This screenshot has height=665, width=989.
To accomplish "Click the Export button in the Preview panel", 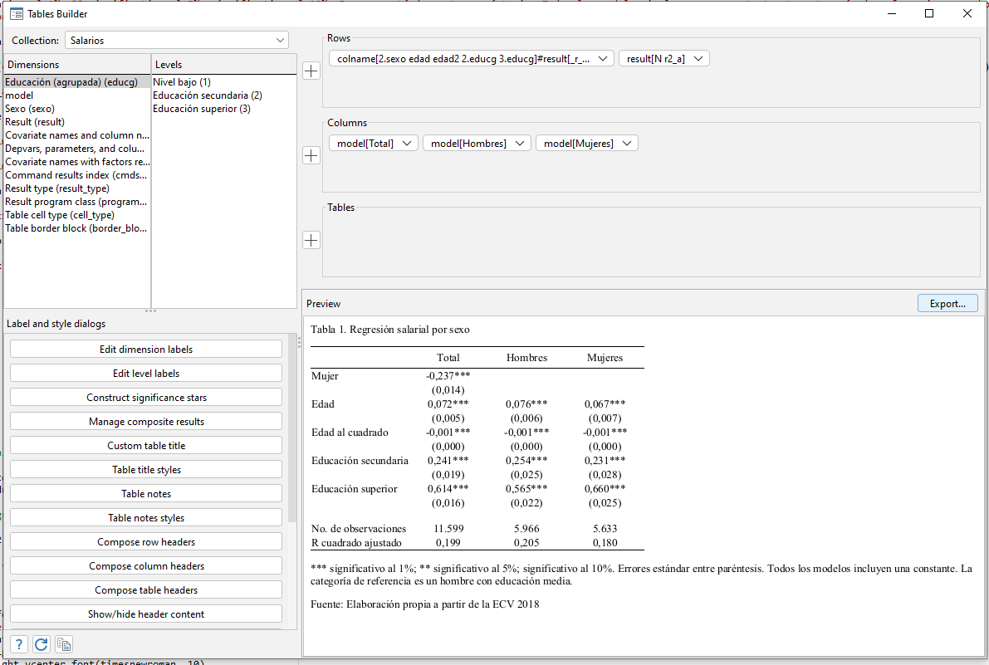I will pos(947,303).
